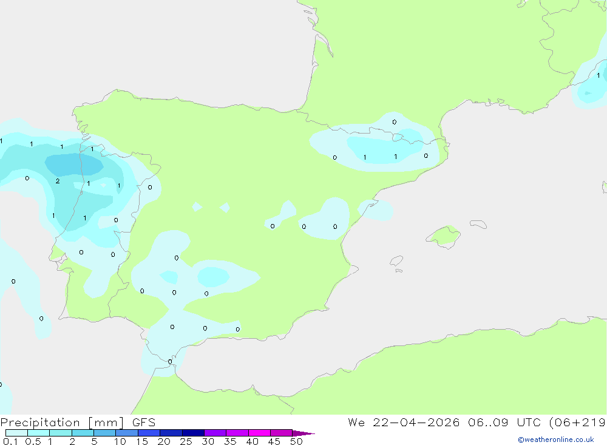Screen dimensions: 607x445
Task: Click the '50' legend scale label
Action: coord(296,441)
